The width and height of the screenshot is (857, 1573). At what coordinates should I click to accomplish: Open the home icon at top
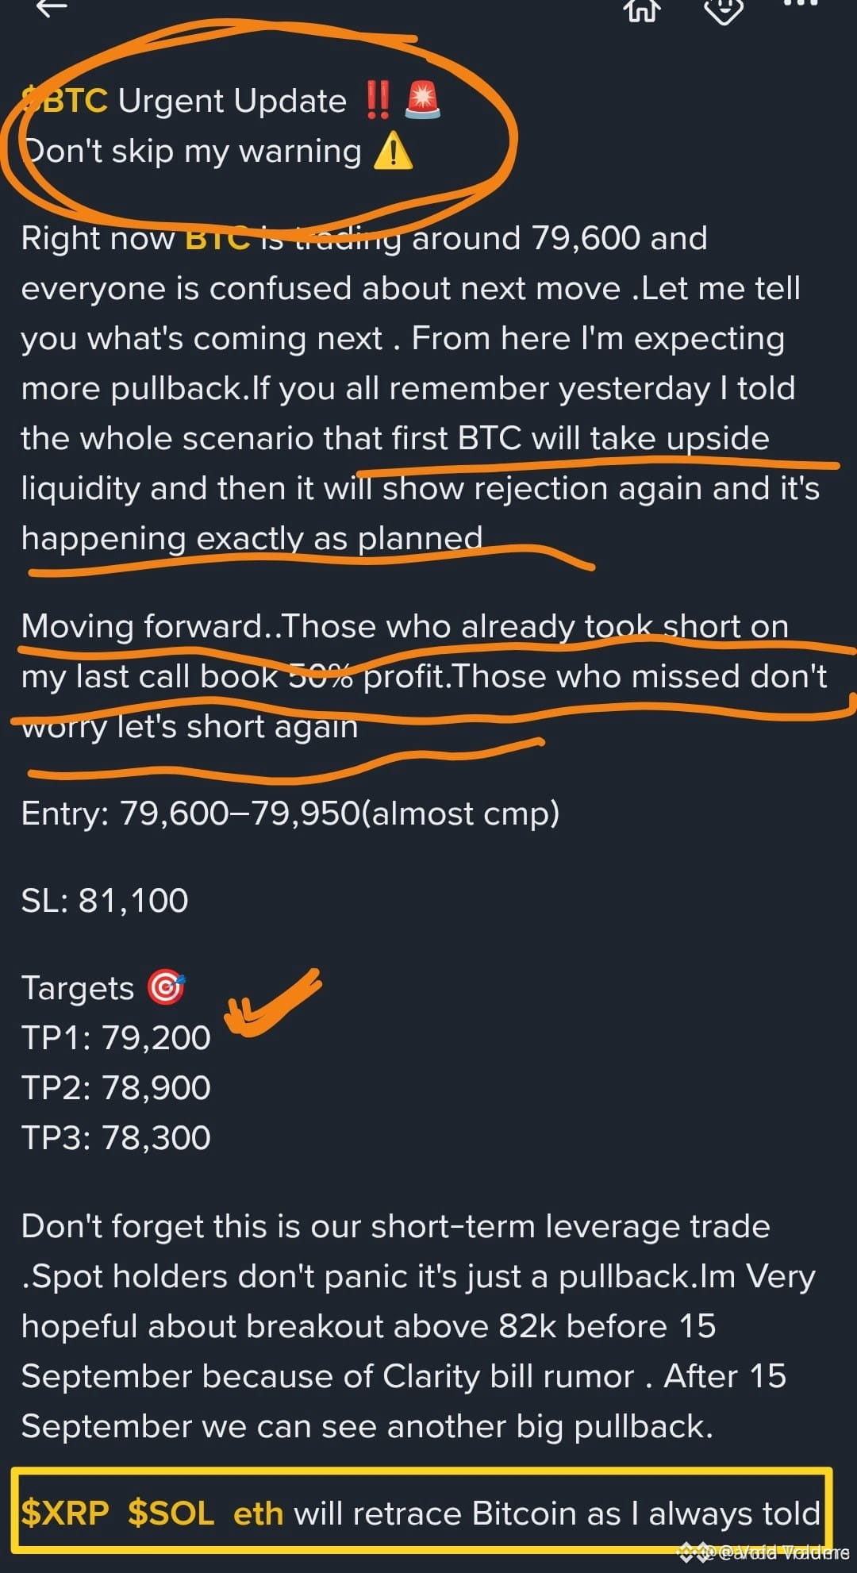(x=641, y=10)
